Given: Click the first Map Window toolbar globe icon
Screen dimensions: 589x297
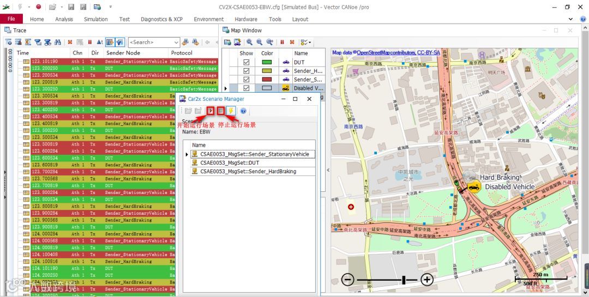Looking at the screenshot, I should click(227, 42).
